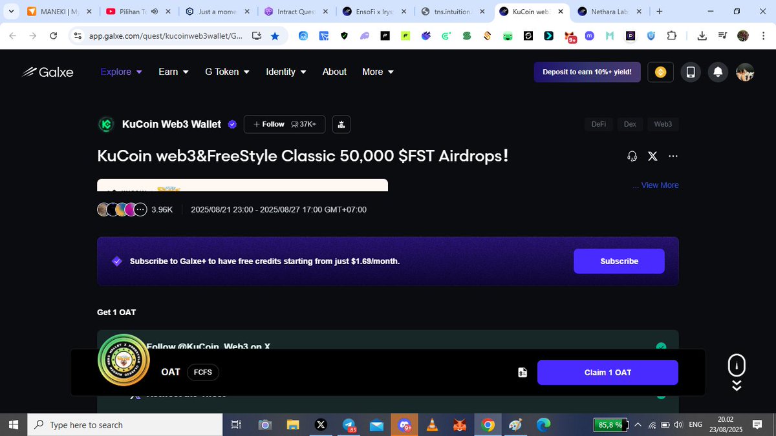Open the mobile app phone icon
The image size is (776, 436).
tap(690, 72)
